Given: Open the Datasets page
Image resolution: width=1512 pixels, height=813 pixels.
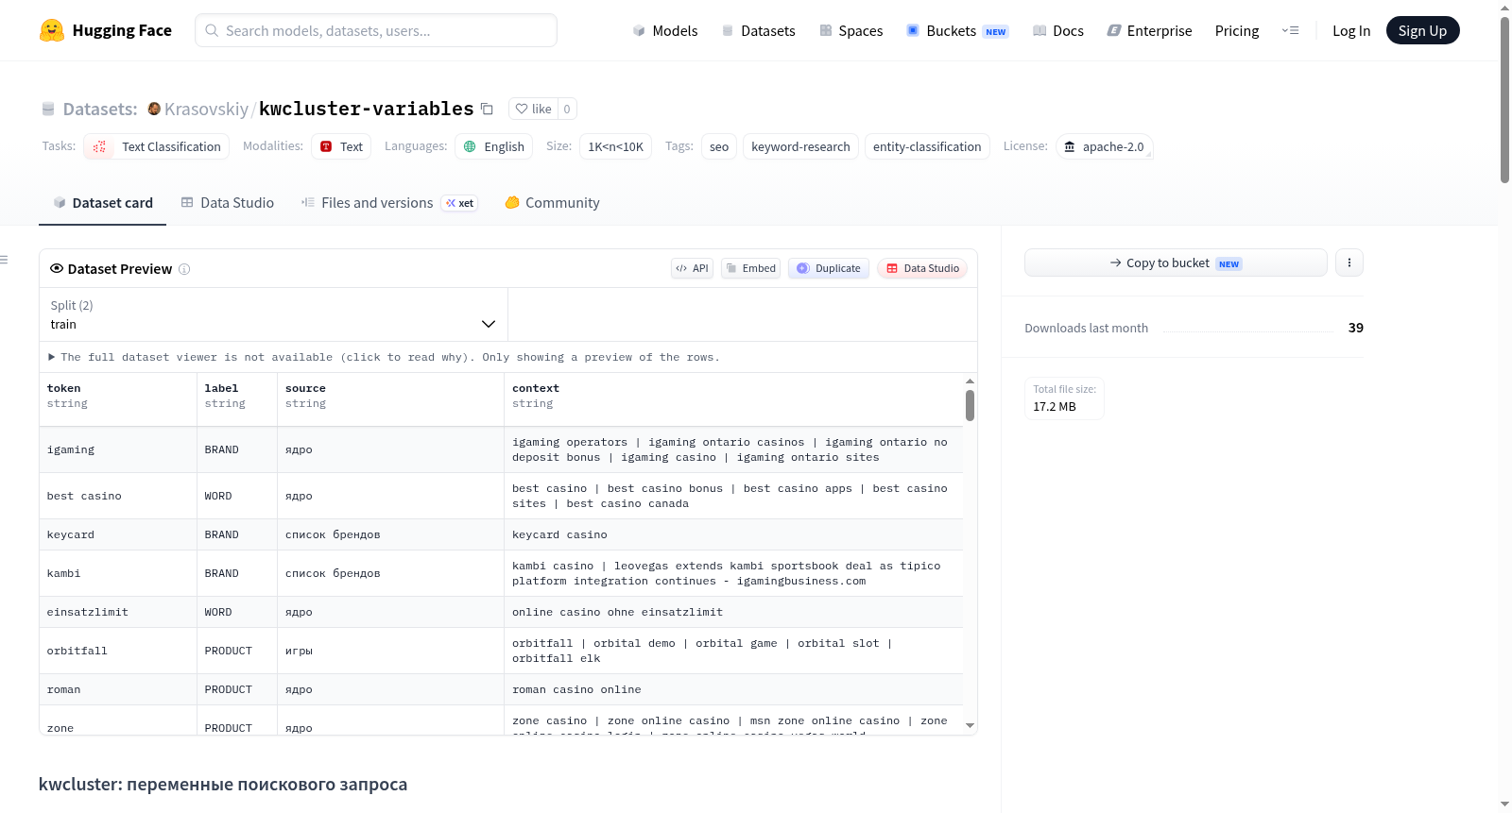Looking at the screenshot, I should [758, 30].
